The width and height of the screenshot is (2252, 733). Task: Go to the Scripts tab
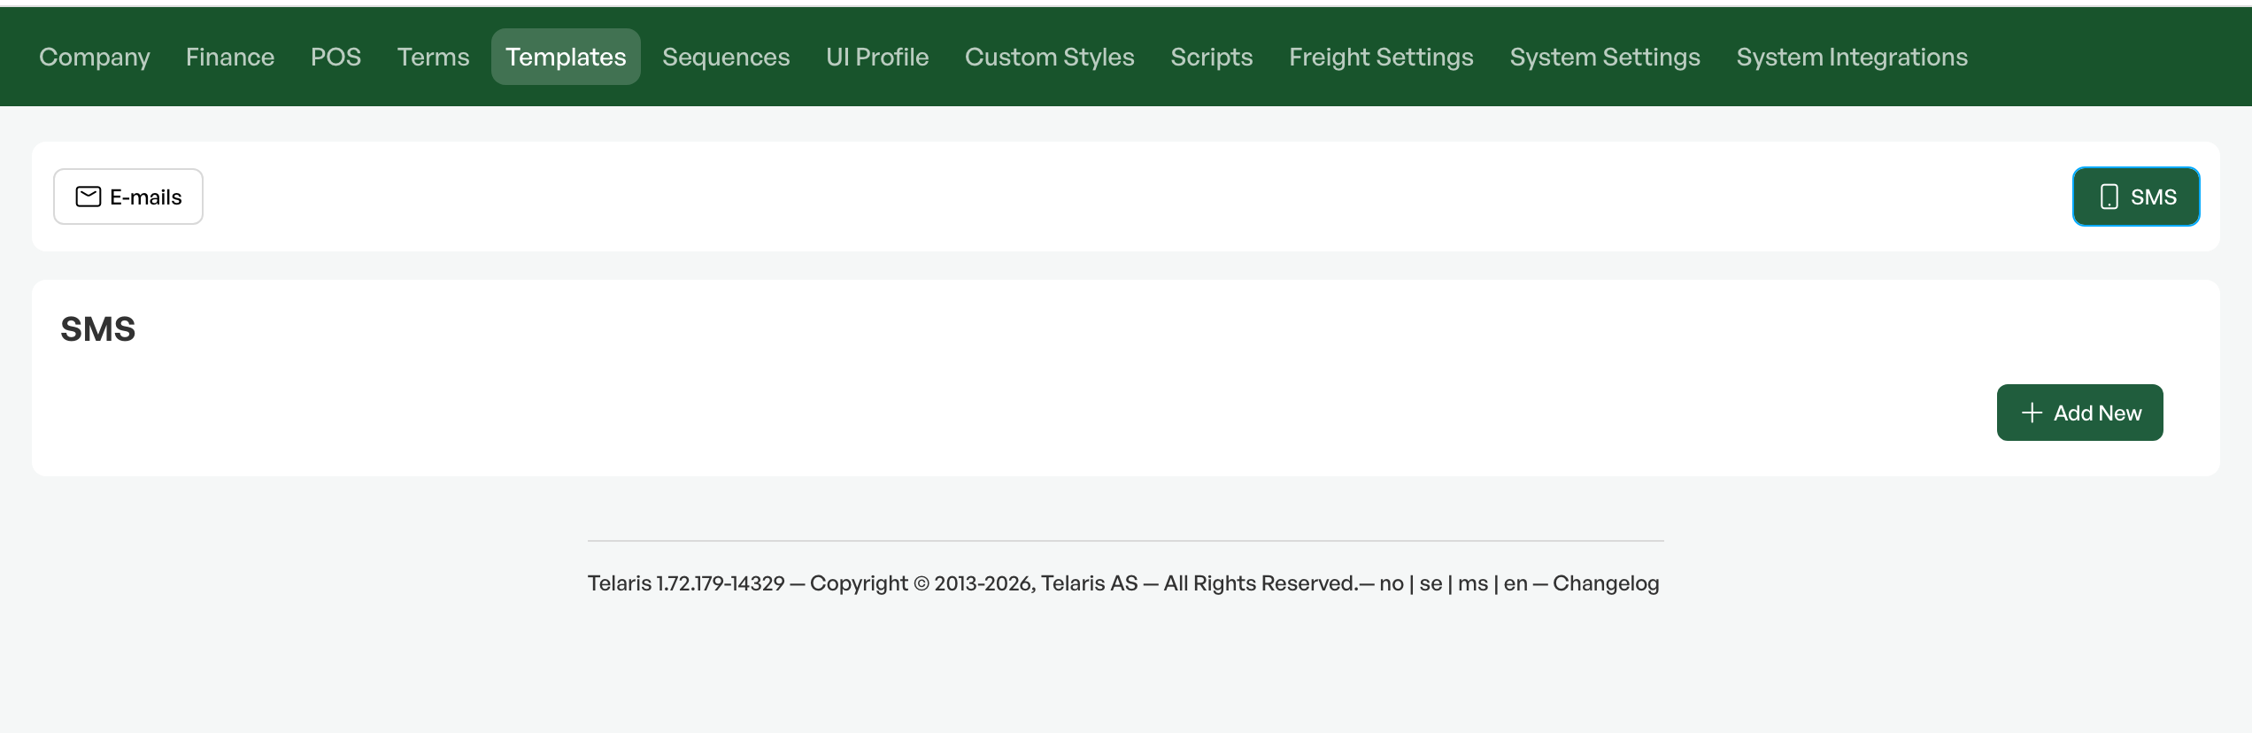coord(1212,57)
